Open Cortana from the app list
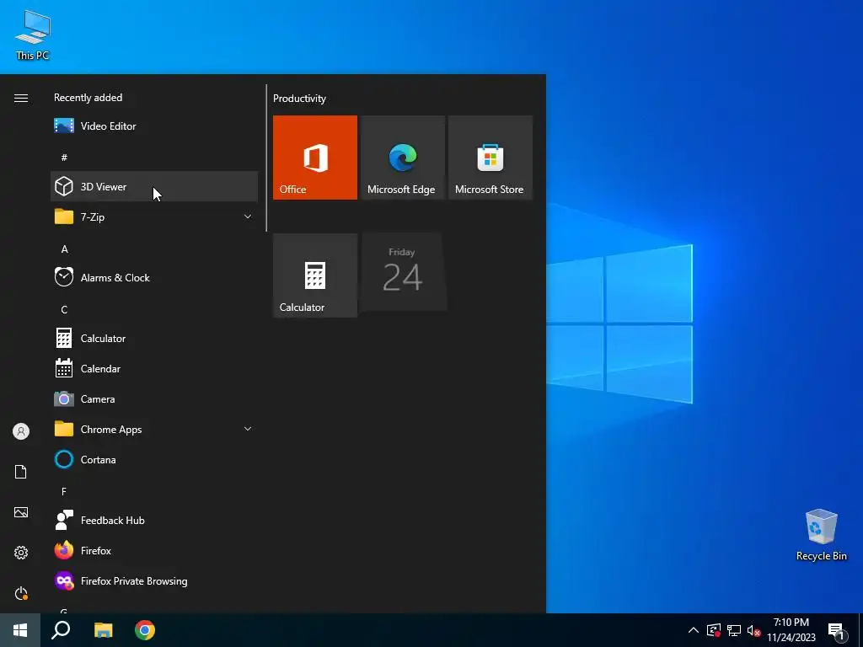863x647 pixels. [x=154, y=459]
